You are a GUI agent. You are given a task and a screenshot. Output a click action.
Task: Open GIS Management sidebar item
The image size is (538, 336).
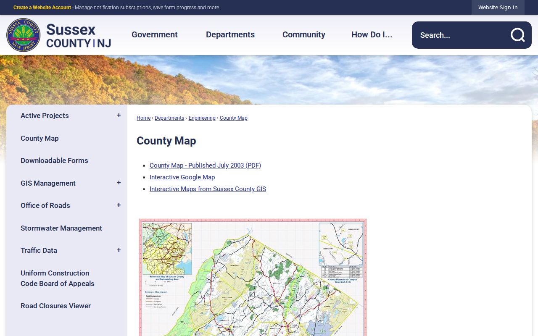pos(48,183)
